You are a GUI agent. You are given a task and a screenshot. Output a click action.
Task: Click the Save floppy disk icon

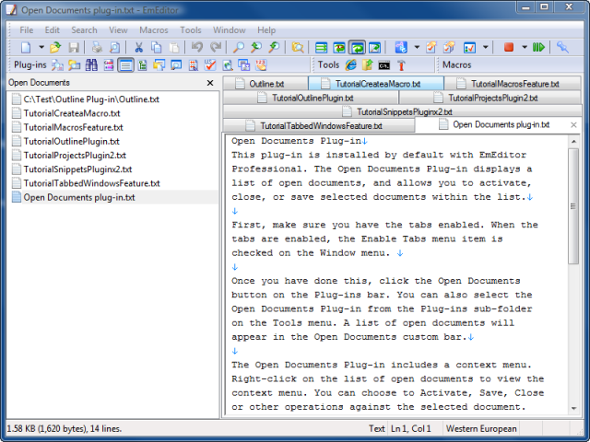(74, 47)
